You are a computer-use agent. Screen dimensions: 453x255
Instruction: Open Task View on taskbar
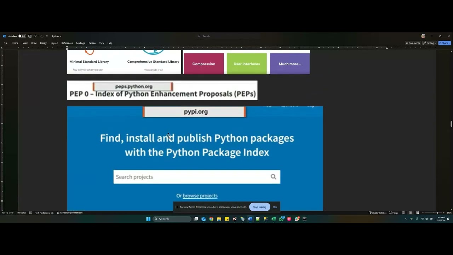tap(196, 219)
